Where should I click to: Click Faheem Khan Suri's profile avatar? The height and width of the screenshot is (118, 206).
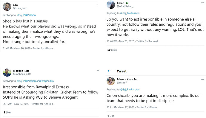click(x=111, y=81)
